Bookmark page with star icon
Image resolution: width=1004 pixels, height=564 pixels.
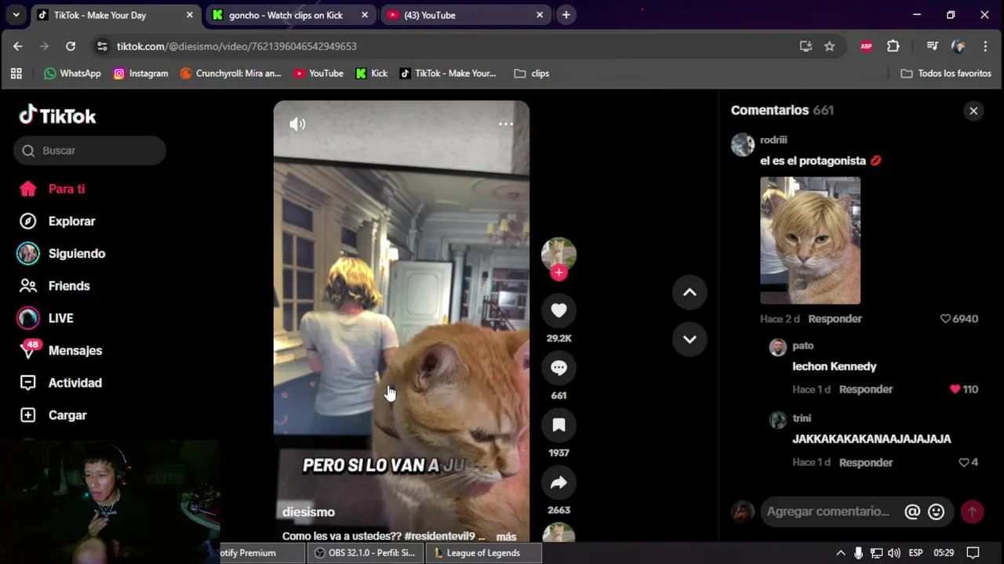[x=829, y=46]
